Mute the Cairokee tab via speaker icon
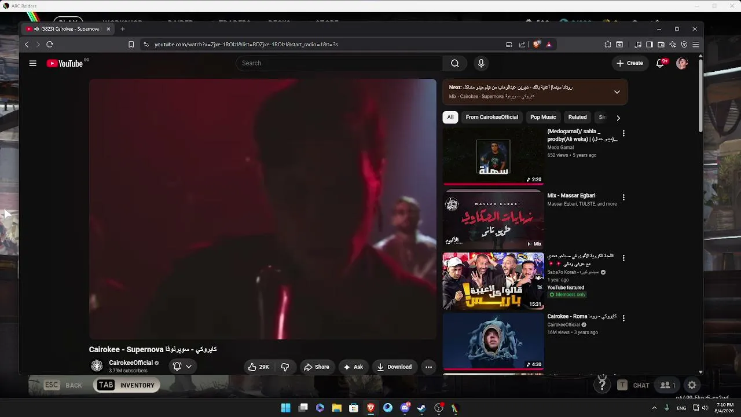The width and height of the screenshot is (741, 417). (x=36, y=29)
